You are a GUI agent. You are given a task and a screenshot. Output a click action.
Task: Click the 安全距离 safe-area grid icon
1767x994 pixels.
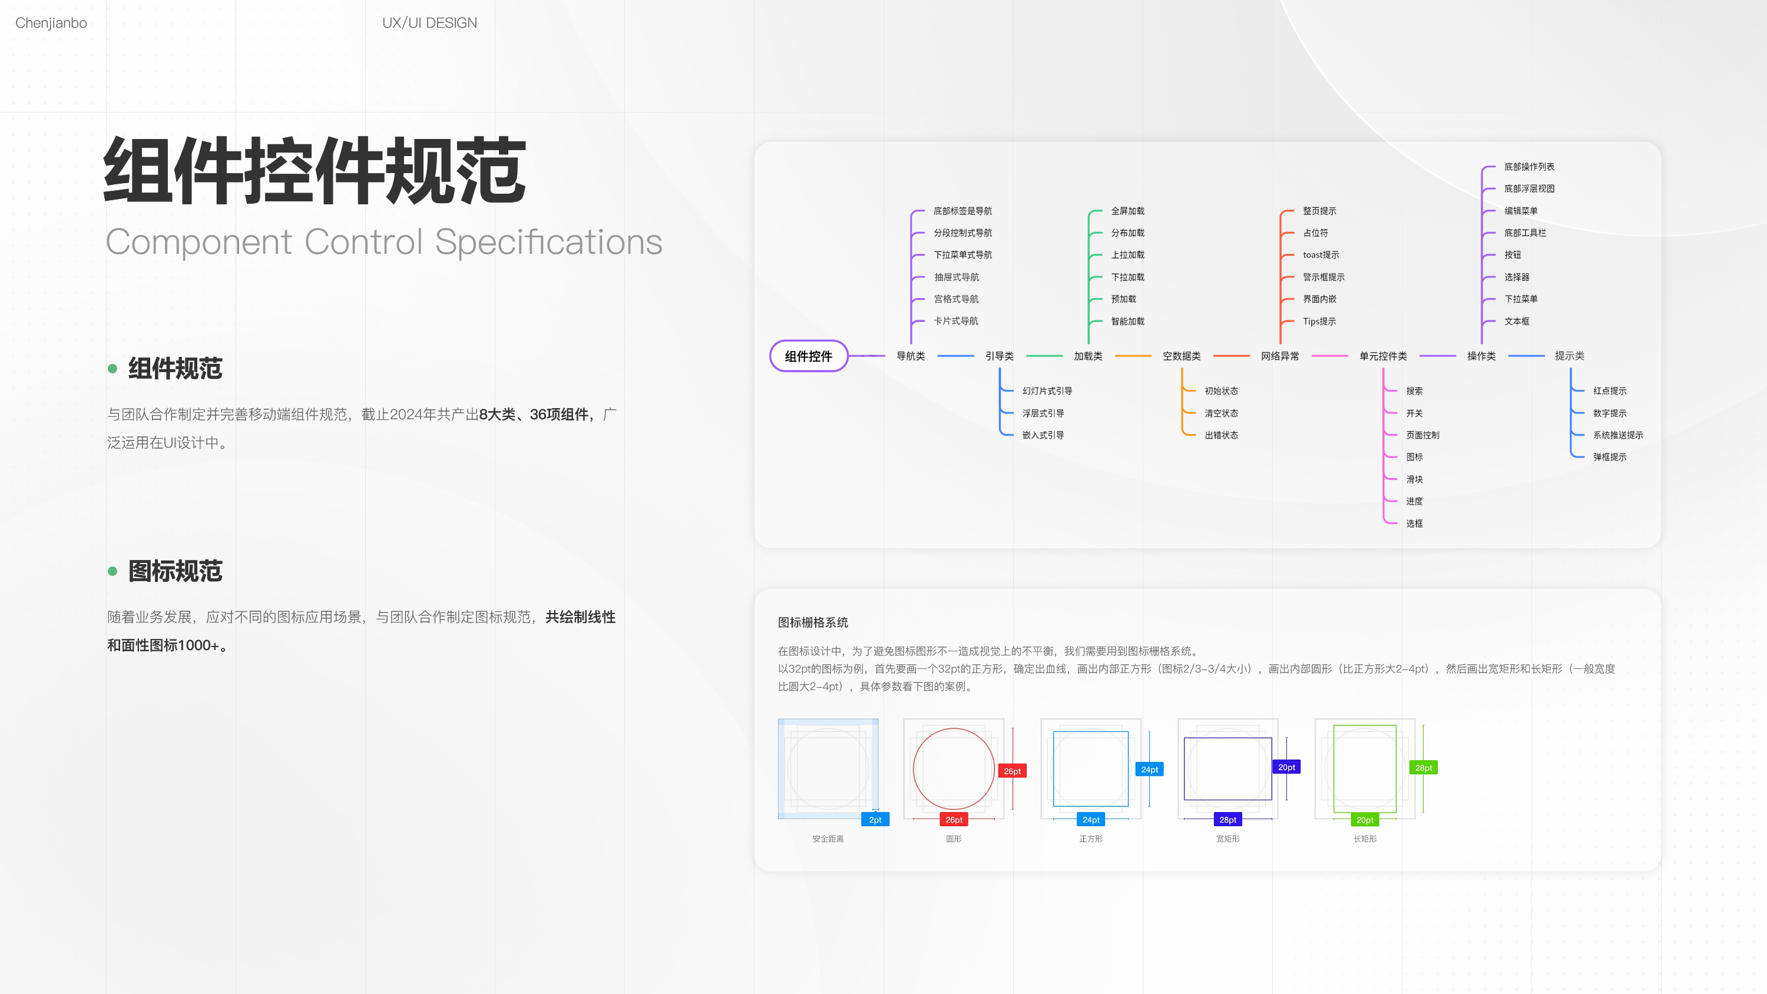[x=828, y=768]
